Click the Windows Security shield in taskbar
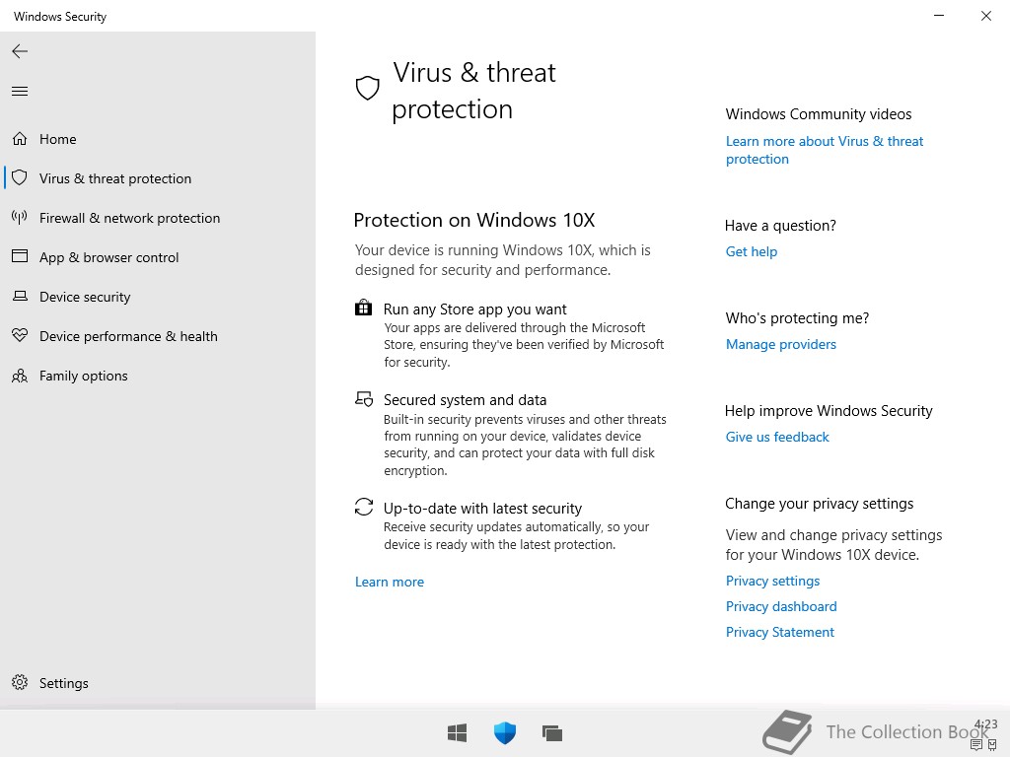The width and height of the screenshot is (1010, 757). (x=505, y=732)
